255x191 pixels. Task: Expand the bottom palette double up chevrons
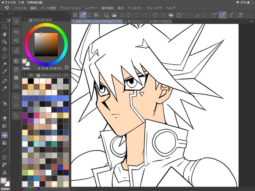coord(73,189)
